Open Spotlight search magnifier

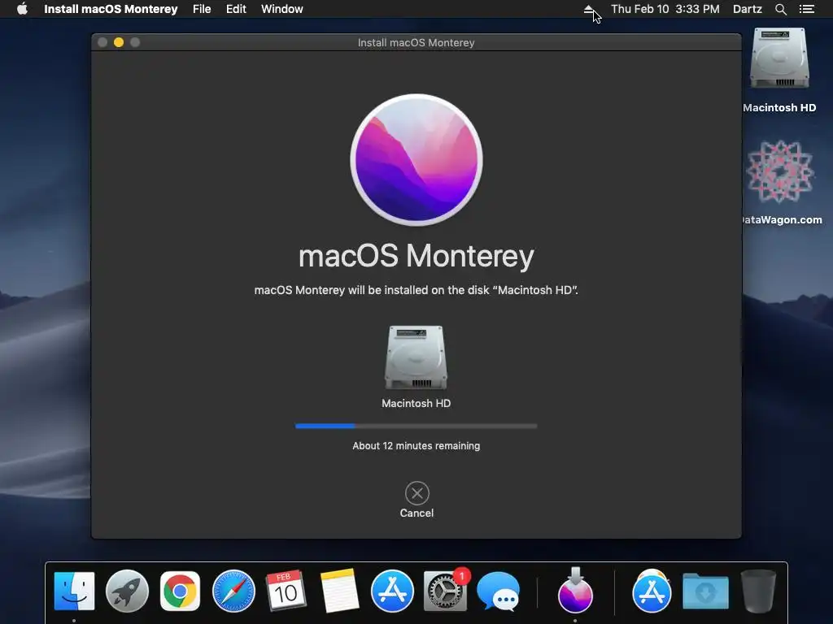(x=780, y=9)
